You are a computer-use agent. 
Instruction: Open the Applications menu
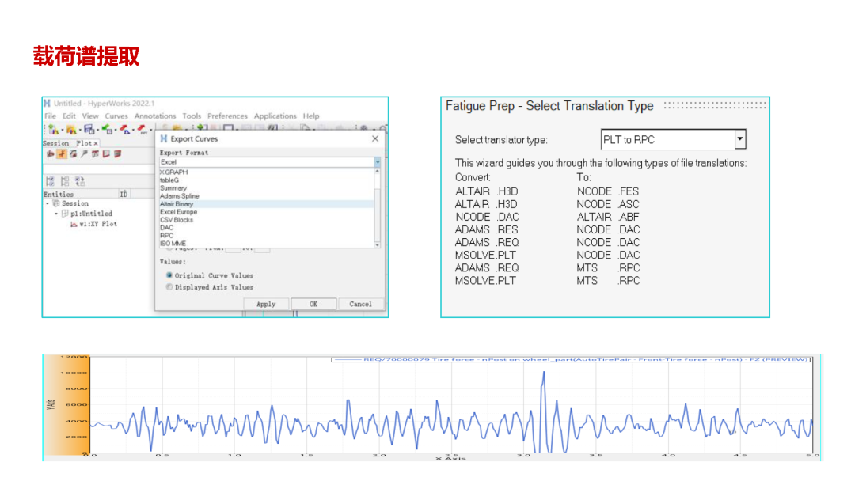pyautogui.click(x=275, y=116)
